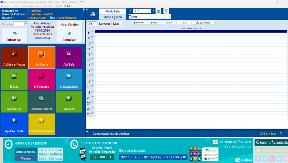288x163 pixels.
Task: Collapse left panel with the right-pointing splitter arrow
Action: pyautogui.click(x=84, y=10)
